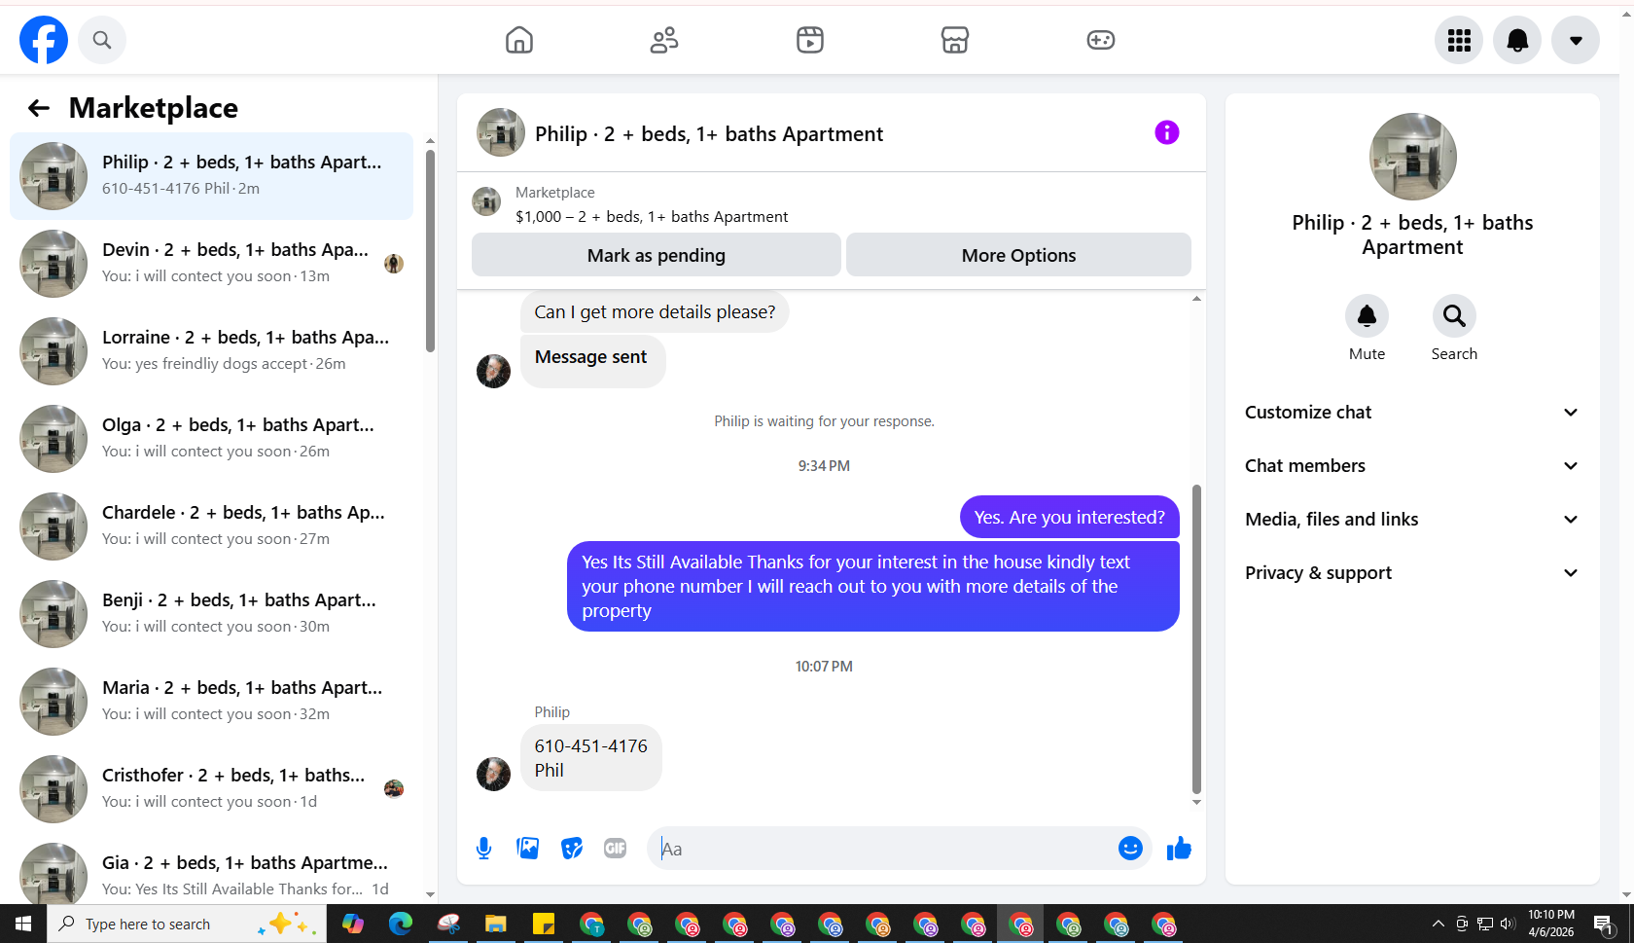Click the Windows taskbar search box

(187, 924)
